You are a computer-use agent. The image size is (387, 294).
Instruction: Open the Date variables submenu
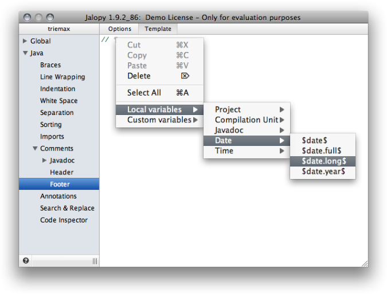point(247,141)
